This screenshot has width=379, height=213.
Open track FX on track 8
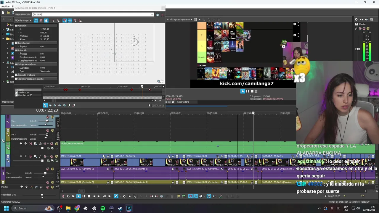(x=40, y=144)
